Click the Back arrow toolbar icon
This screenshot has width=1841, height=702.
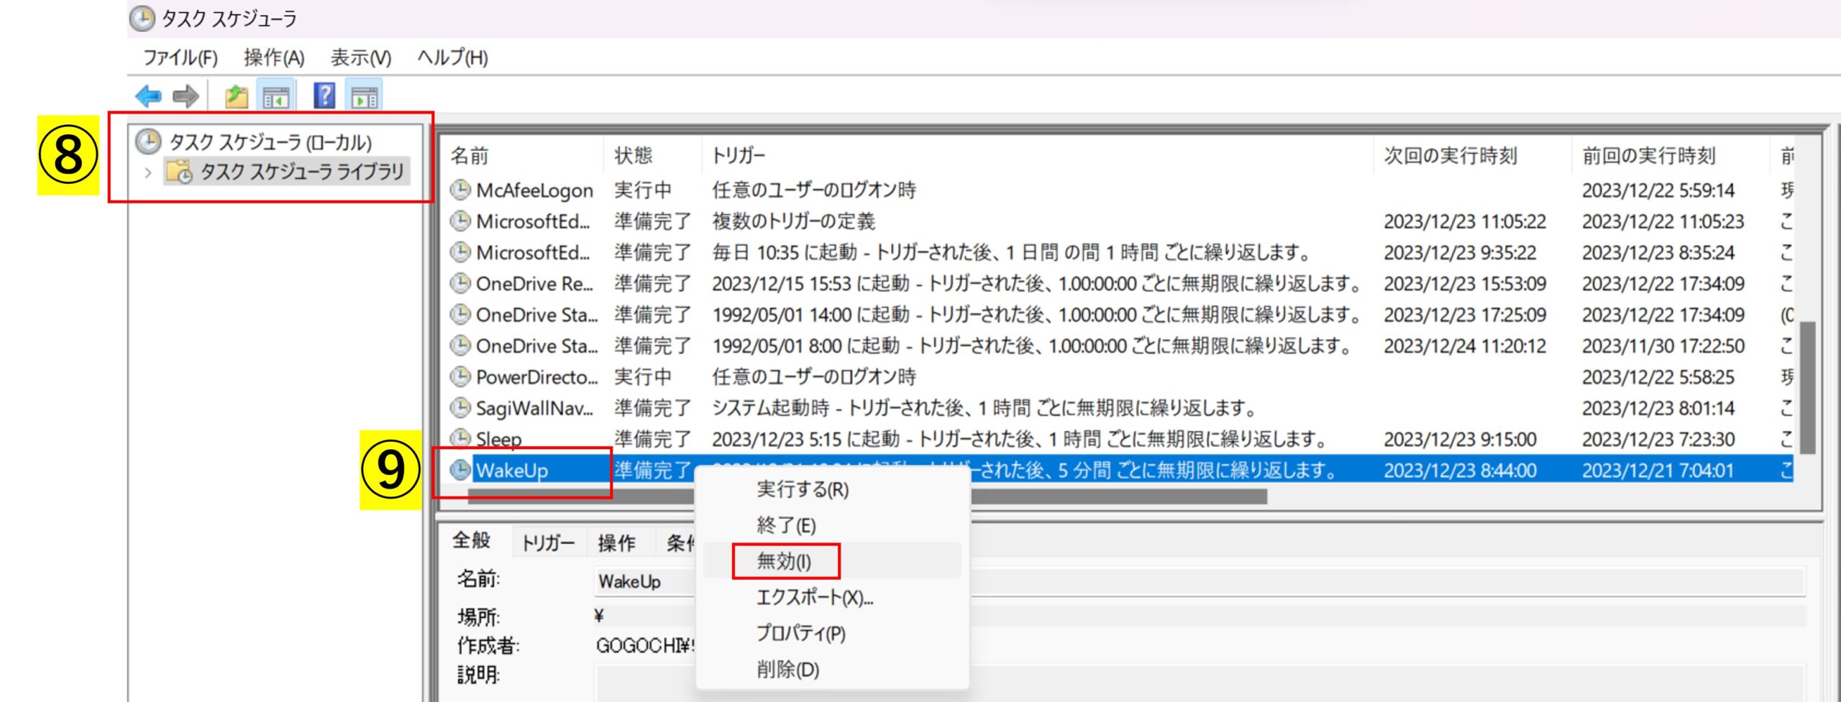[x=148, y=96]
